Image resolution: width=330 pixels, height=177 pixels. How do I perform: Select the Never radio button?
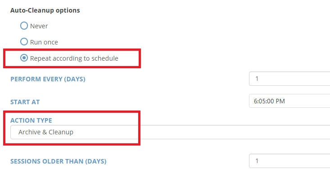[24, 26]
